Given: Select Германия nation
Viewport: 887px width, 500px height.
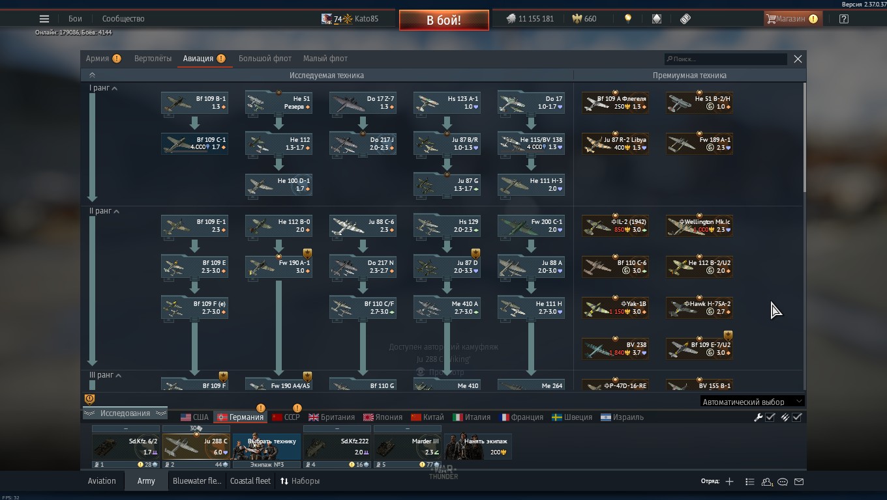Looking at the screenshot, I should [x=240, y=417].
